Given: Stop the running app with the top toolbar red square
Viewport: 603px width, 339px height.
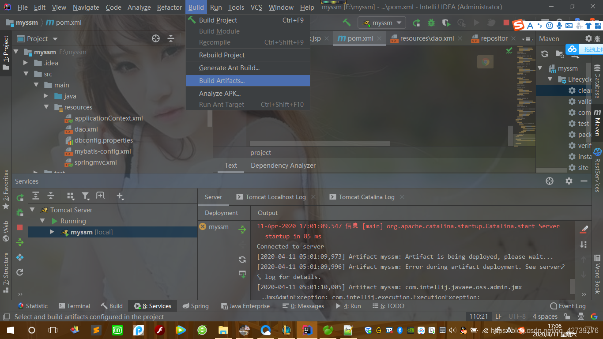Looking at the screenshot, I should tap(506, 23).
